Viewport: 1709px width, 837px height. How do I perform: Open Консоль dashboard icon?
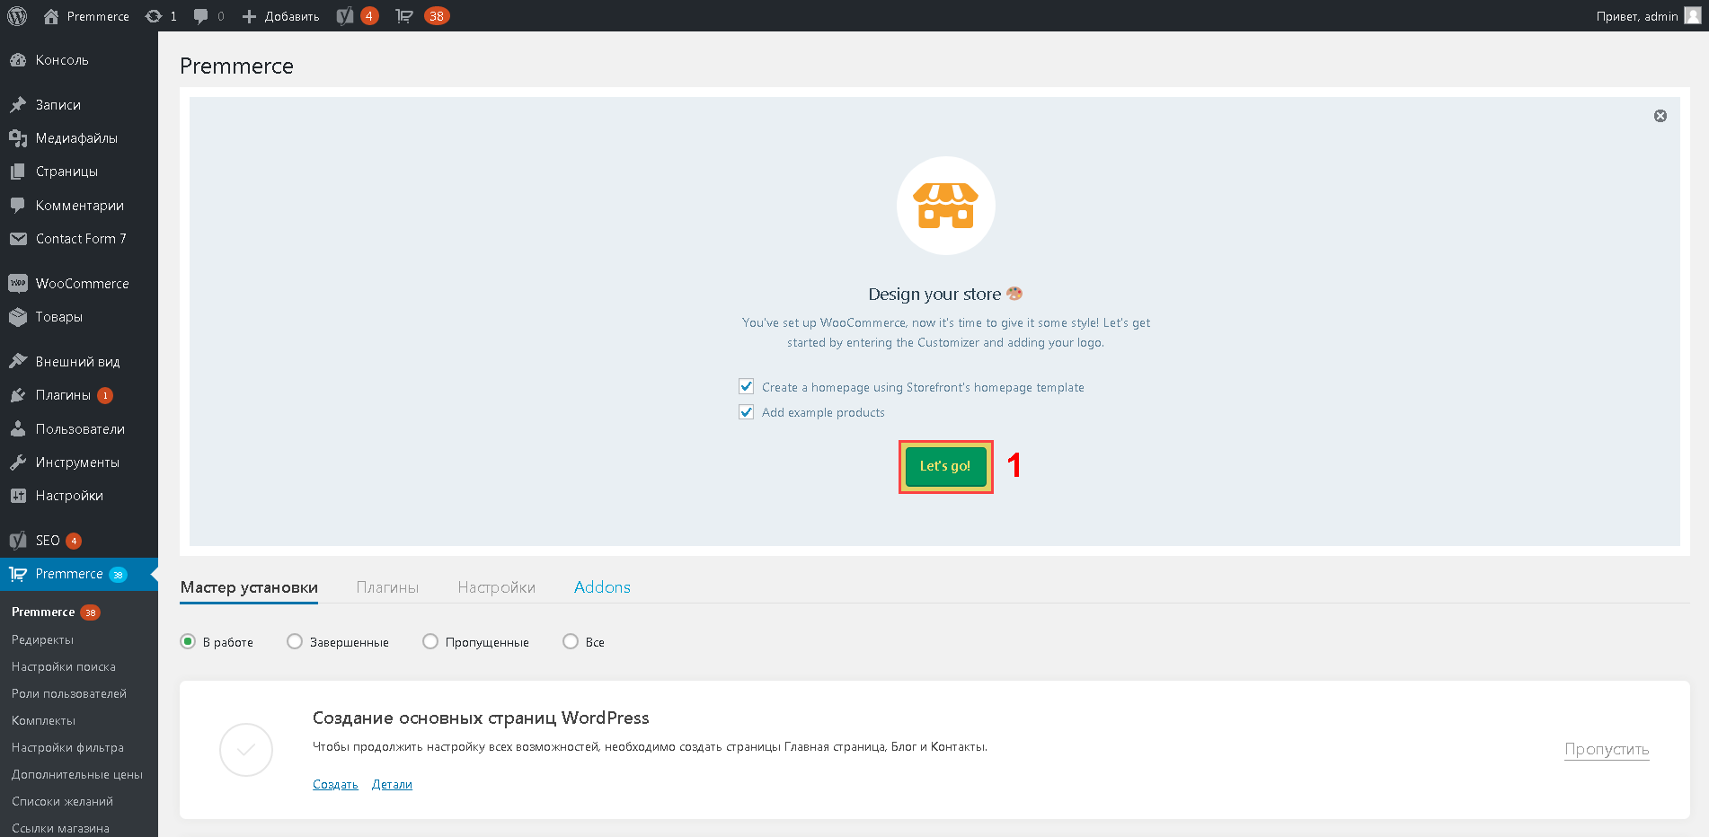click(x=18, y=60)
